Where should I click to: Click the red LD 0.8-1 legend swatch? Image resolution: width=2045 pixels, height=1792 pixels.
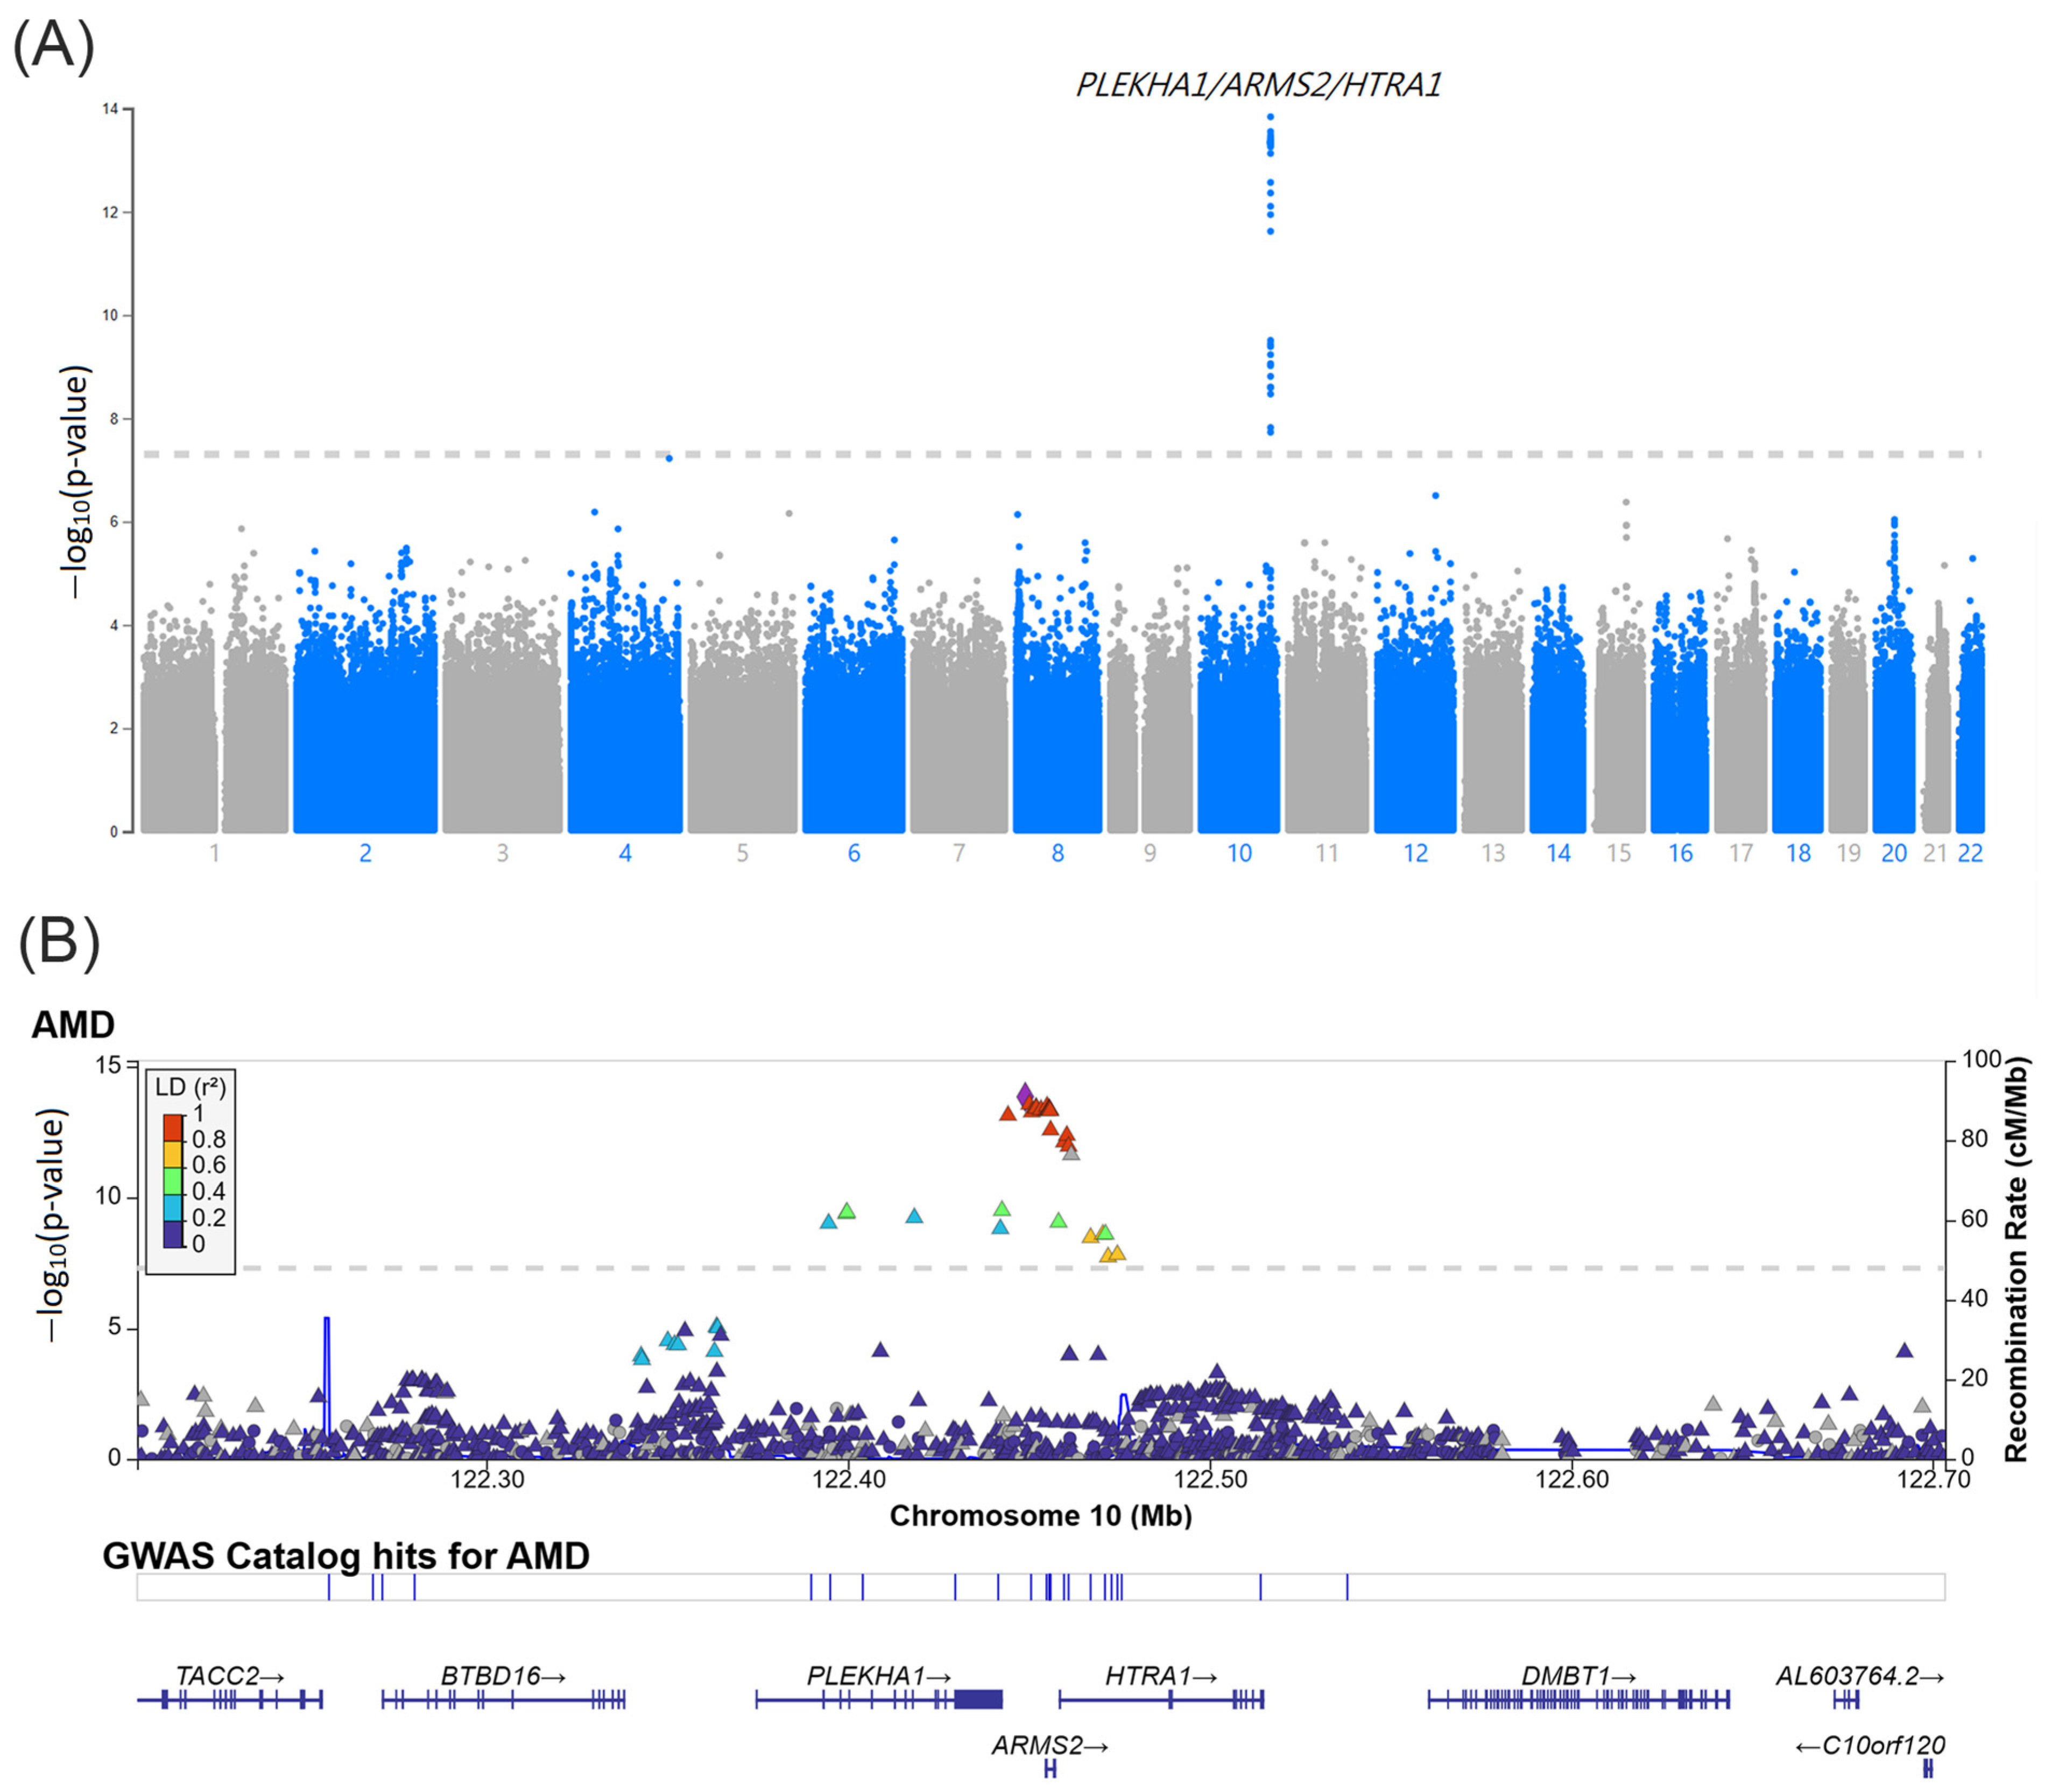(173, 1128)
